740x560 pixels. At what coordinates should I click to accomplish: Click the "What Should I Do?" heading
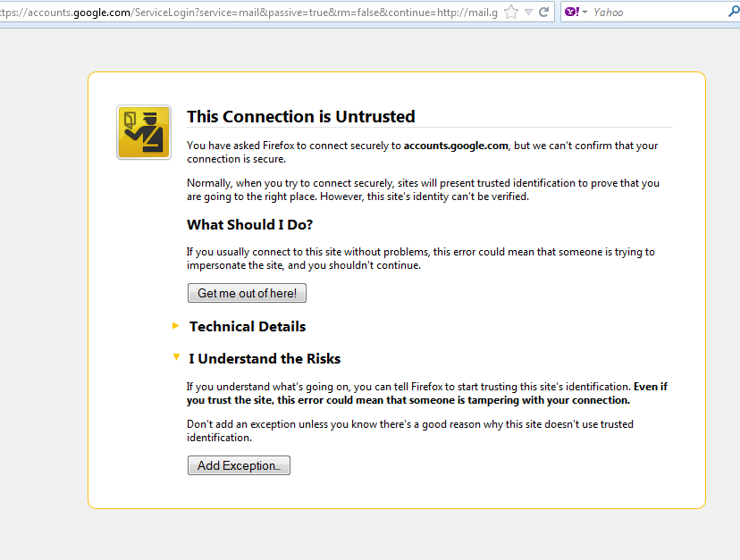pos(249,224)
